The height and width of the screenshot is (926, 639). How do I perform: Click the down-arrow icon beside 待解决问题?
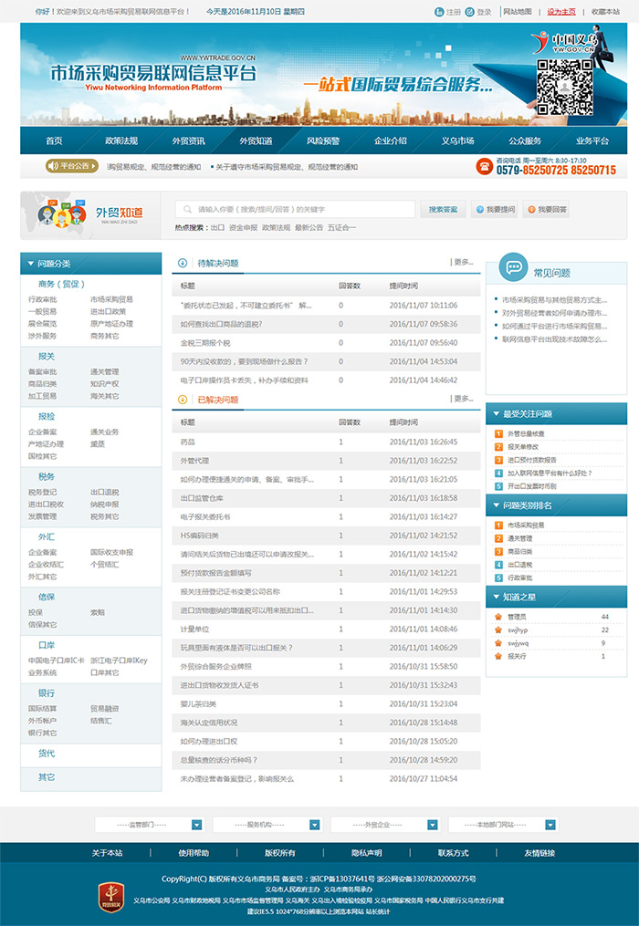point(181,263)
